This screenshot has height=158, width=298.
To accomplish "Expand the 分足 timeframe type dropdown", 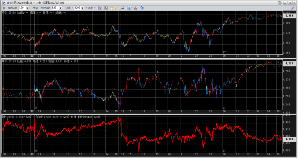I will [x=69, y=8].
